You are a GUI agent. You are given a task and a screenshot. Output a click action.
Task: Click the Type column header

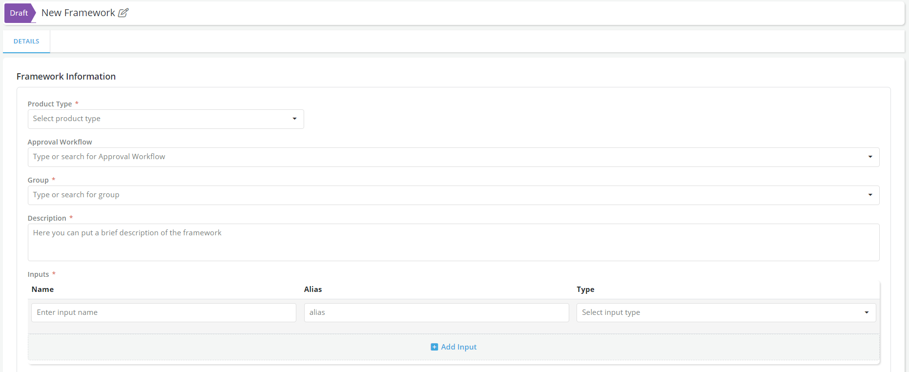click(585, 289)
